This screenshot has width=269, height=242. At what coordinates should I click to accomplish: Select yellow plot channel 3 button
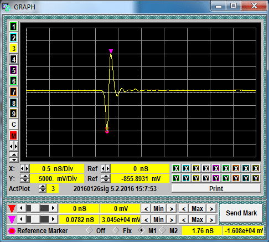[13, 49]
